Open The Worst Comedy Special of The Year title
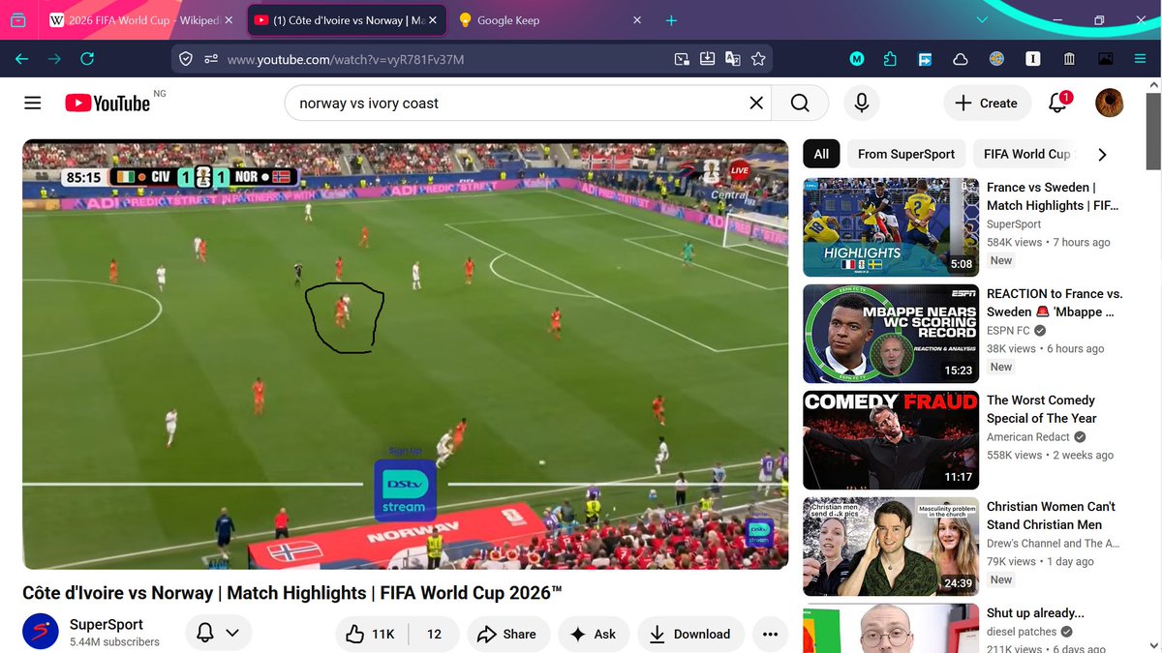Screen dimensions: 1162x653 point(1042,409)
